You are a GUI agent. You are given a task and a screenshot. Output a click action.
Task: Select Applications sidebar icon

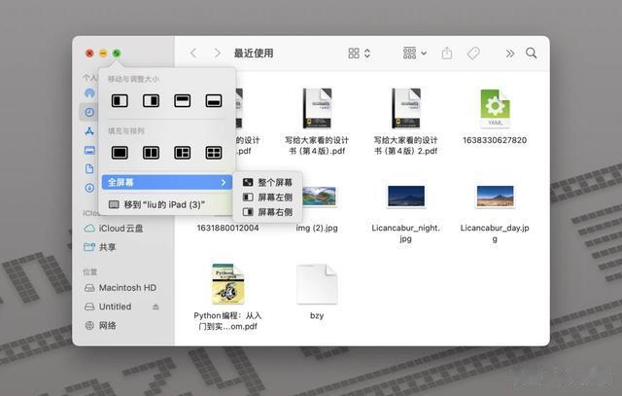coord(89,131)
